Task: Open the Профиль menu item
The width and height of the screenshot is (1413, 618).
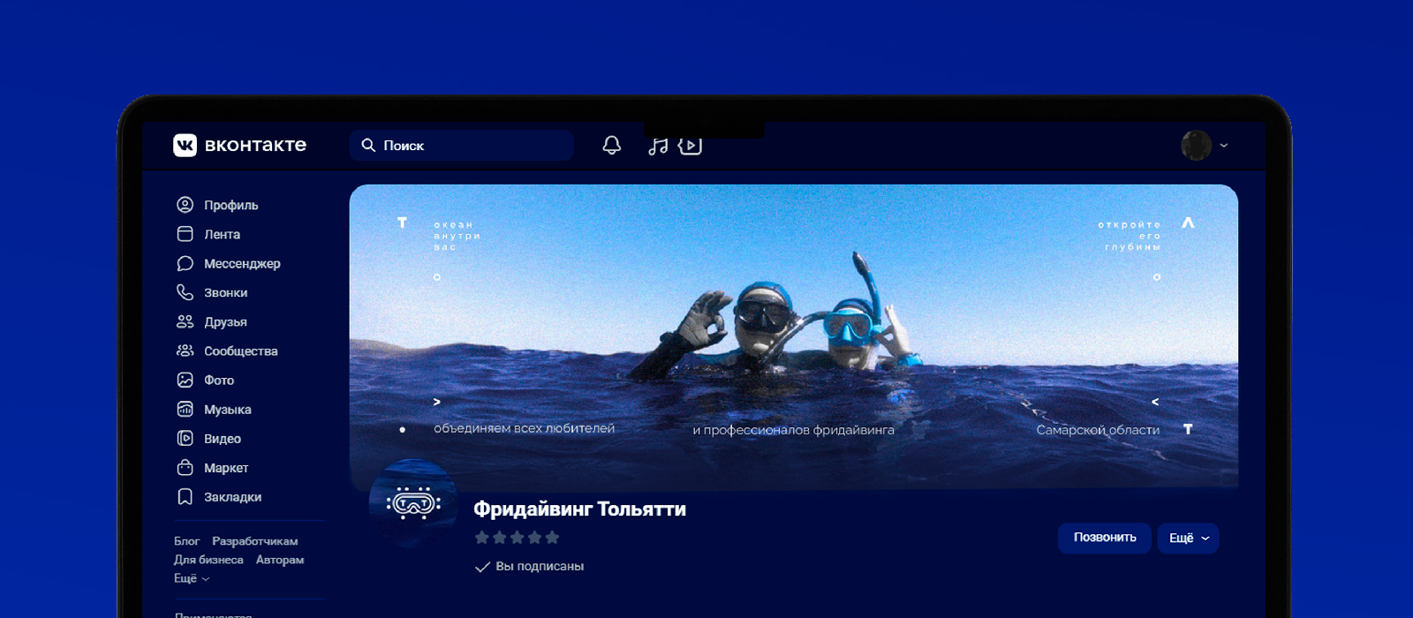Action: pos(230,205)
